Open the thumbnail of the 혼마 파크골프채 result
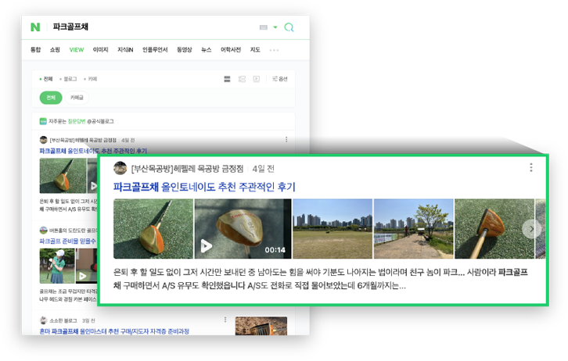This screenshot has height=361, width=568. tap(261, 326)
